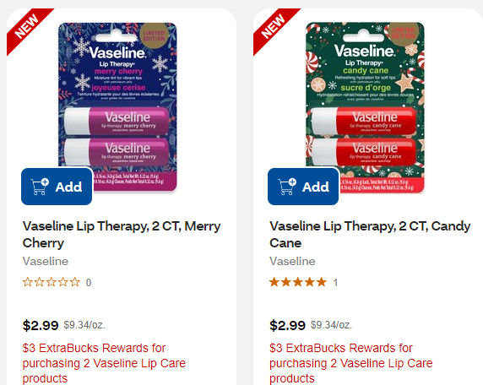Viewport: 483px width, 385px height.
Task: Click Vaseline brand name under Candy Cane
Action: (x=292, y=261)
